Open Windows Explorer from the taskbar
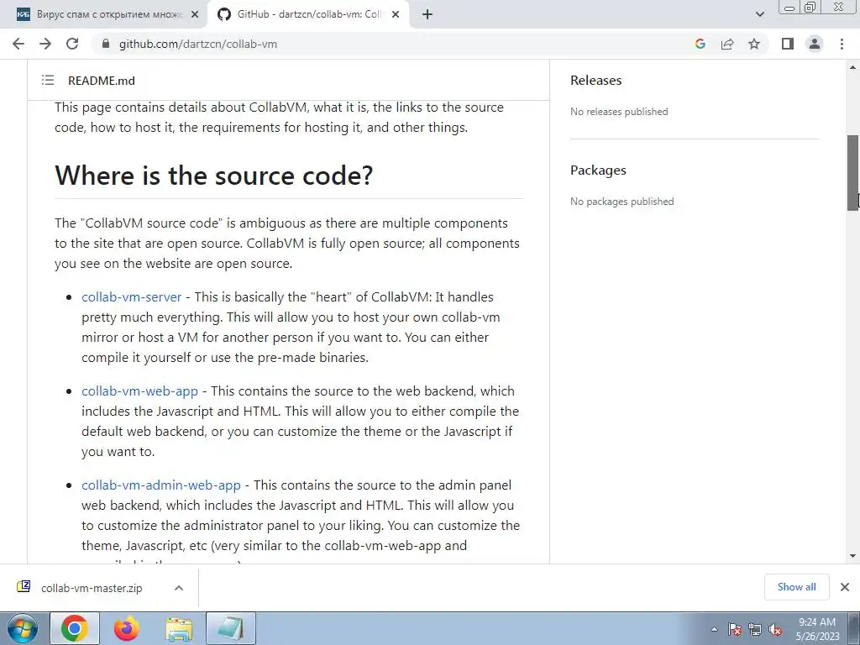Viewport: 860px width, 645px height. 179,628
